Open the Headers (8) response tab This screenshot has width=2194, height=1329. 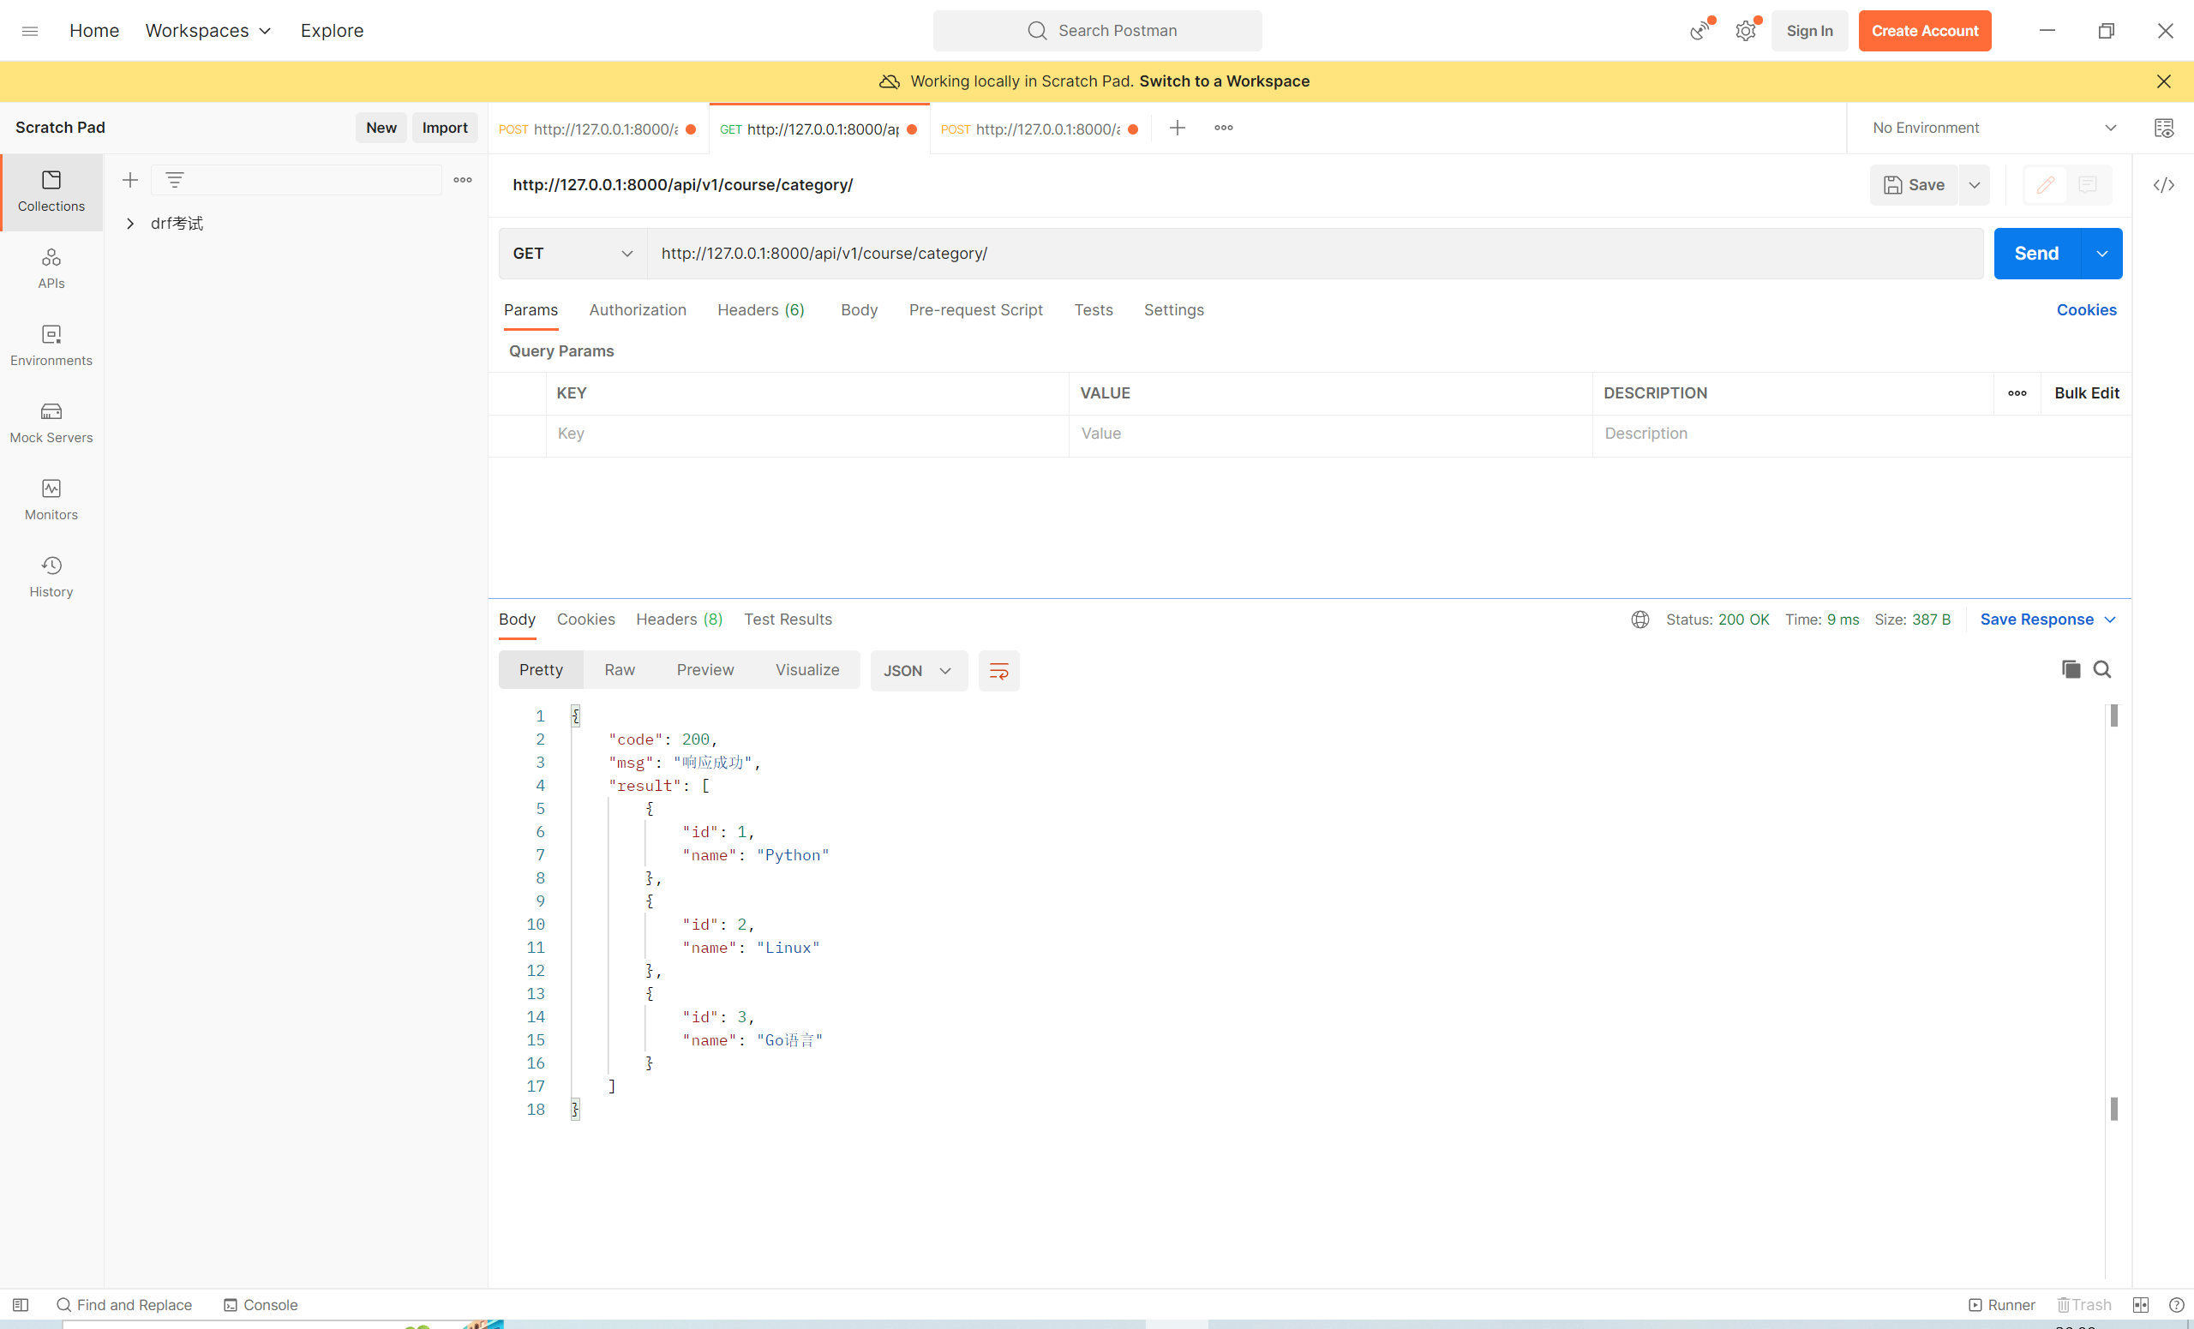[x=679, y=619]
